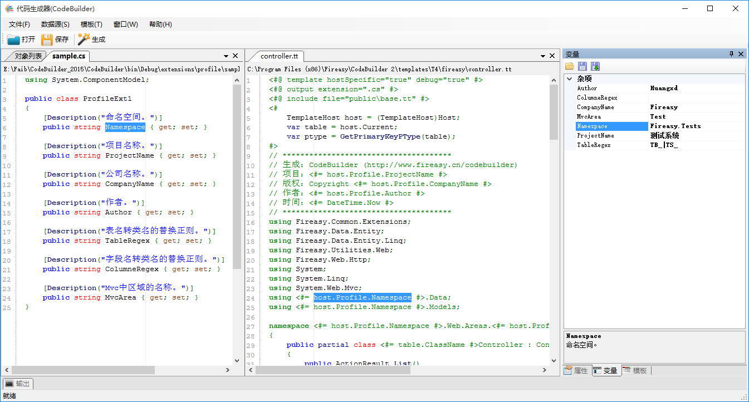Switch to the 属性 tab at panel bottom
Viewport: 749px width, 402px height.
click(576, 370)
